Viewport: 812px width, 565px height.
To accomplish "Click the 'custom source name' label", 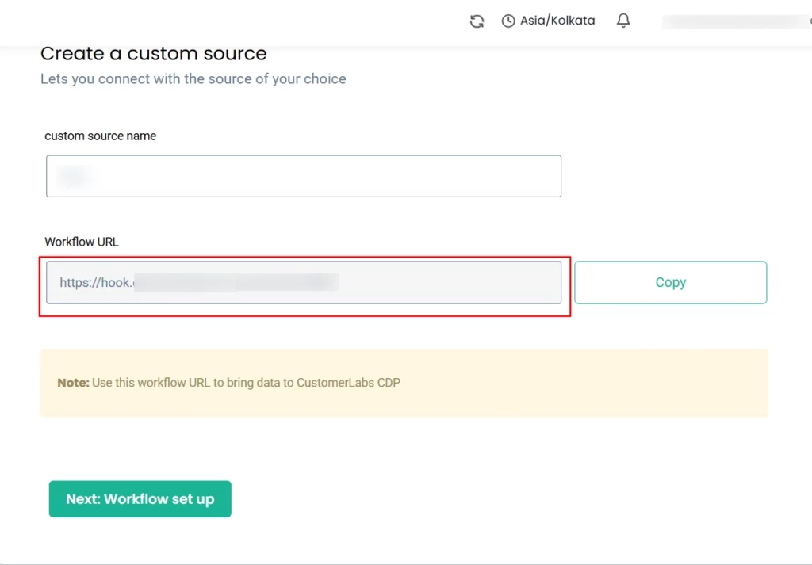I will click(101, 136).
